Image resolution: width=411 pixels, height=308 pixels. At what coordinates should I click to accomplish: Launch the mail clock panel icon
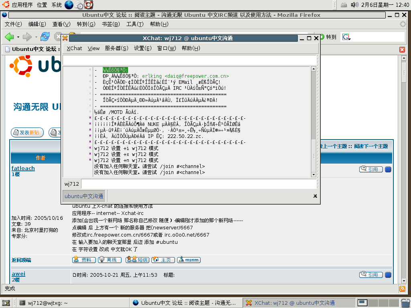79,5
